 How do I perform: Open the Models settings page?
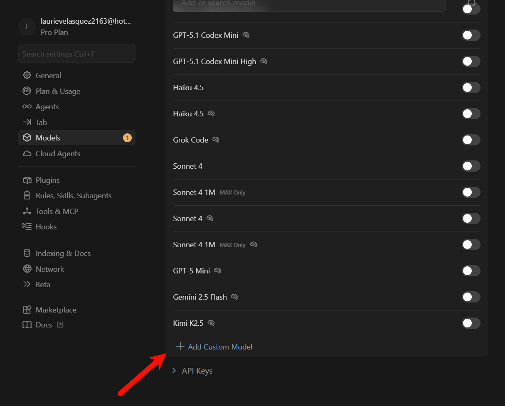coord(77,138)
